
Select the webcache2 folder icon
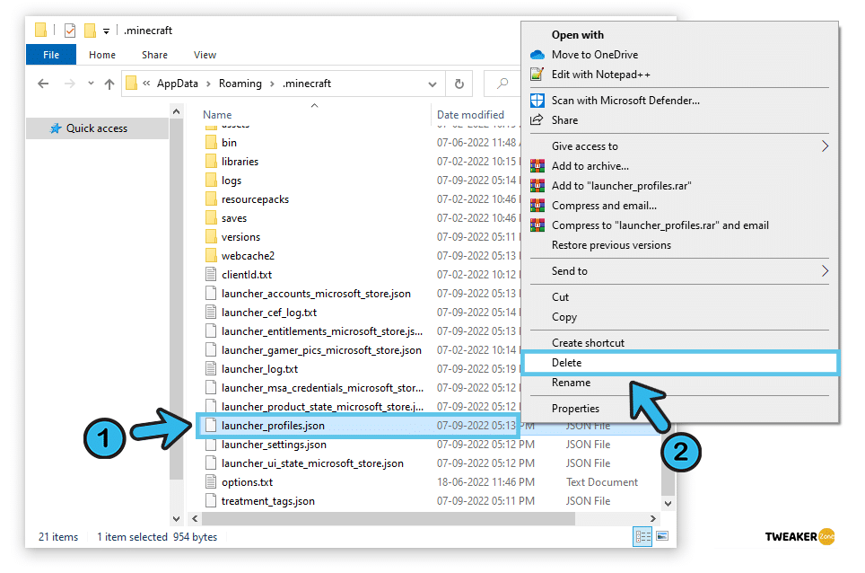coord(211,256)
